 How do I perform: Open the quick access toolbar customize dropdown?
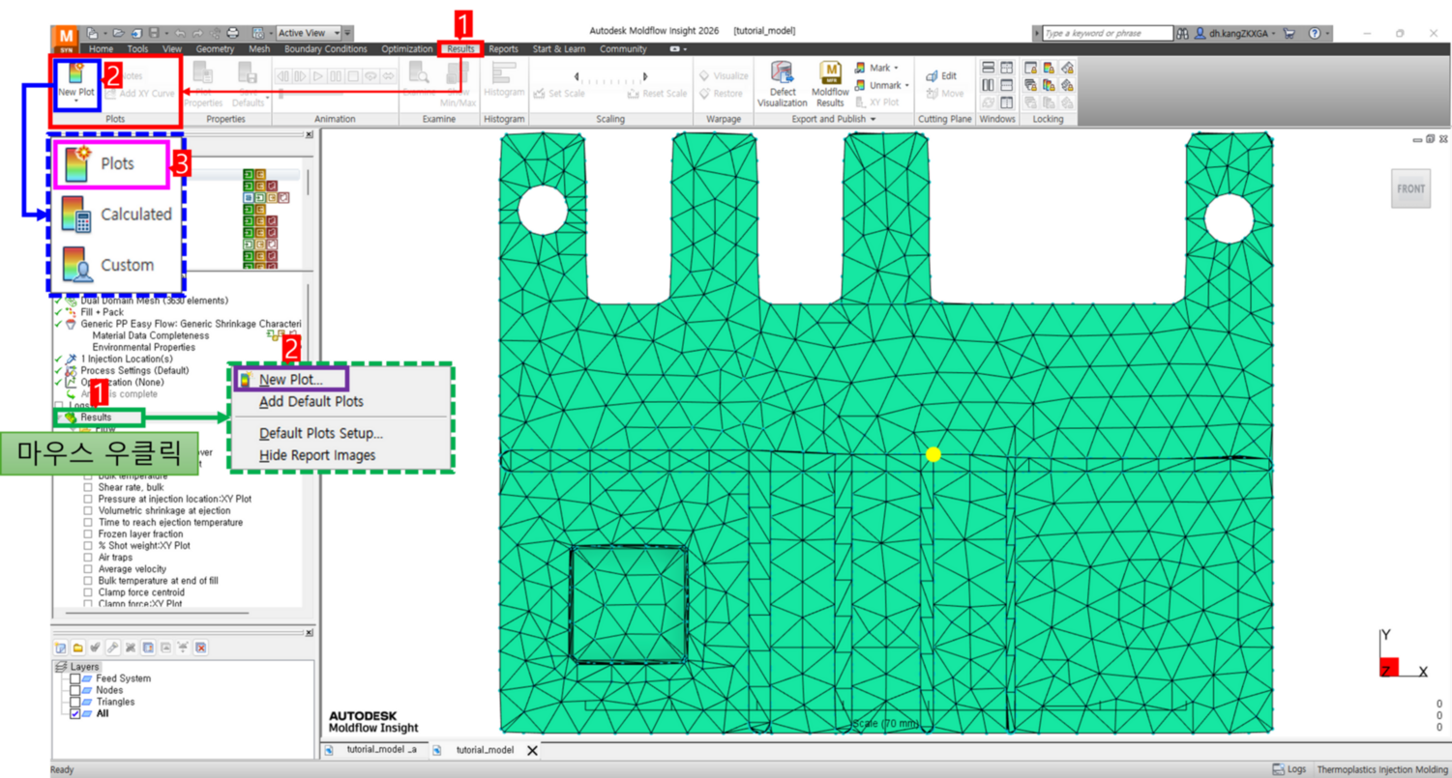pyautogui.click(x=348, y=32)
